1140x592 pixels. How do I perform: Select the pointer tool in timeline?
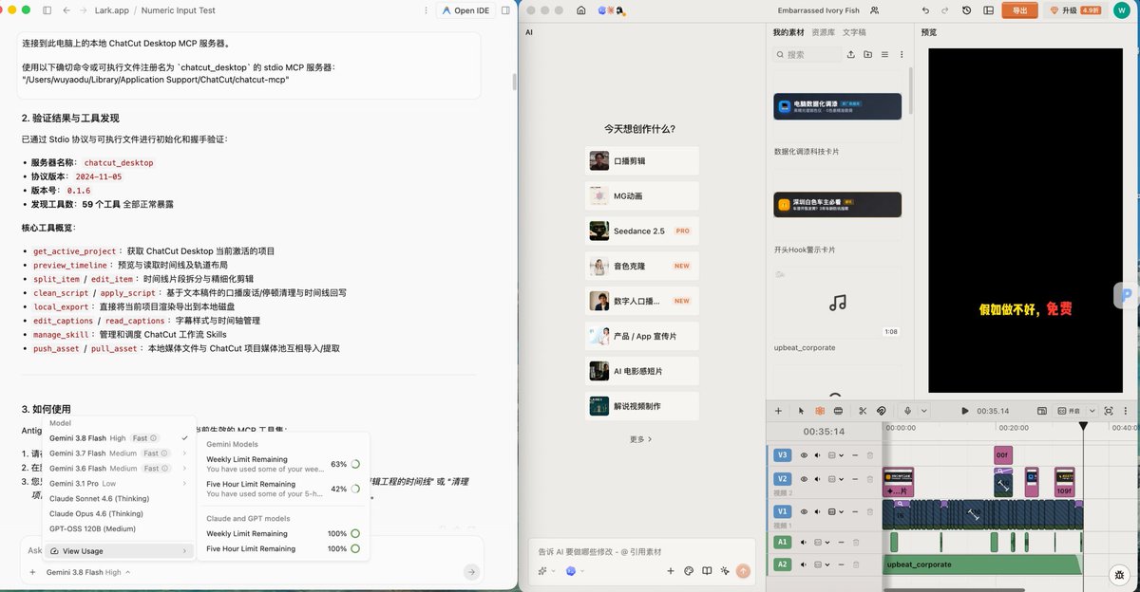[x=801, y=411]
